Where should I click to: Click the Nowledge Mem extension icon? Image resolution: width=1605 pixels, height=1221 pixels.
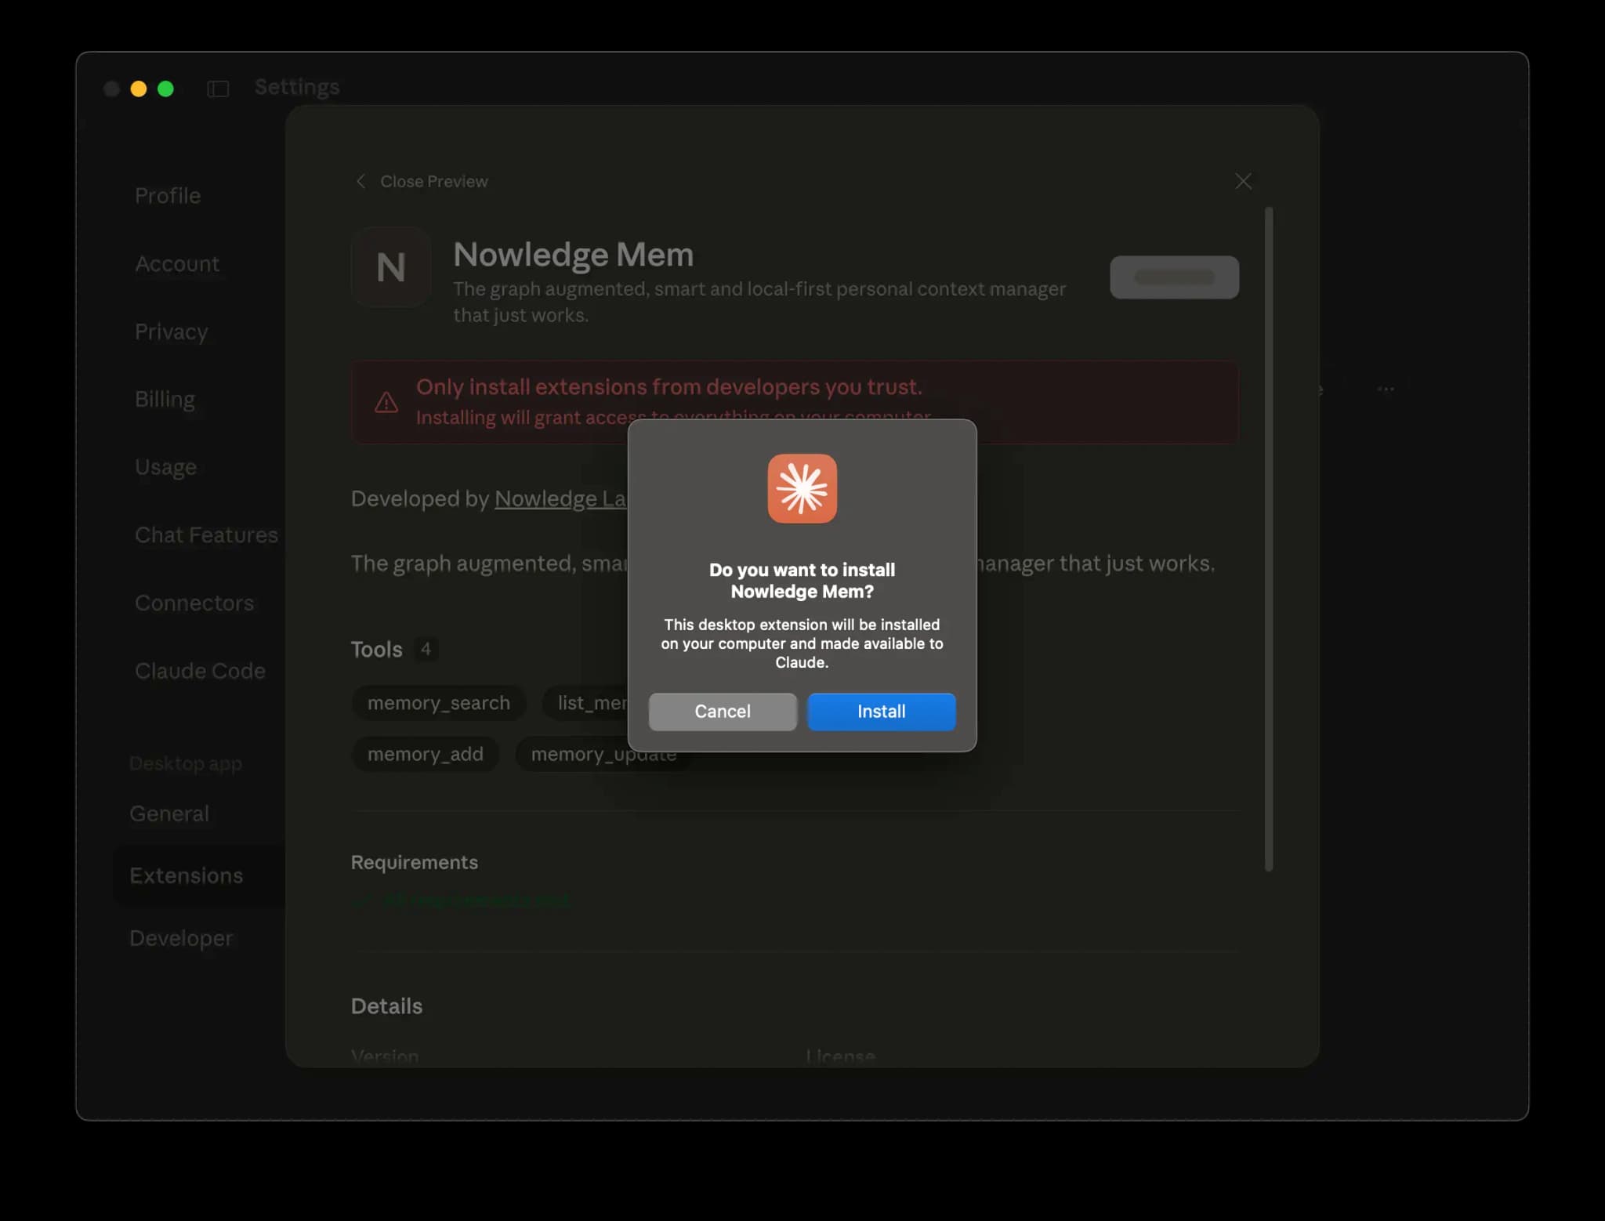391,267
